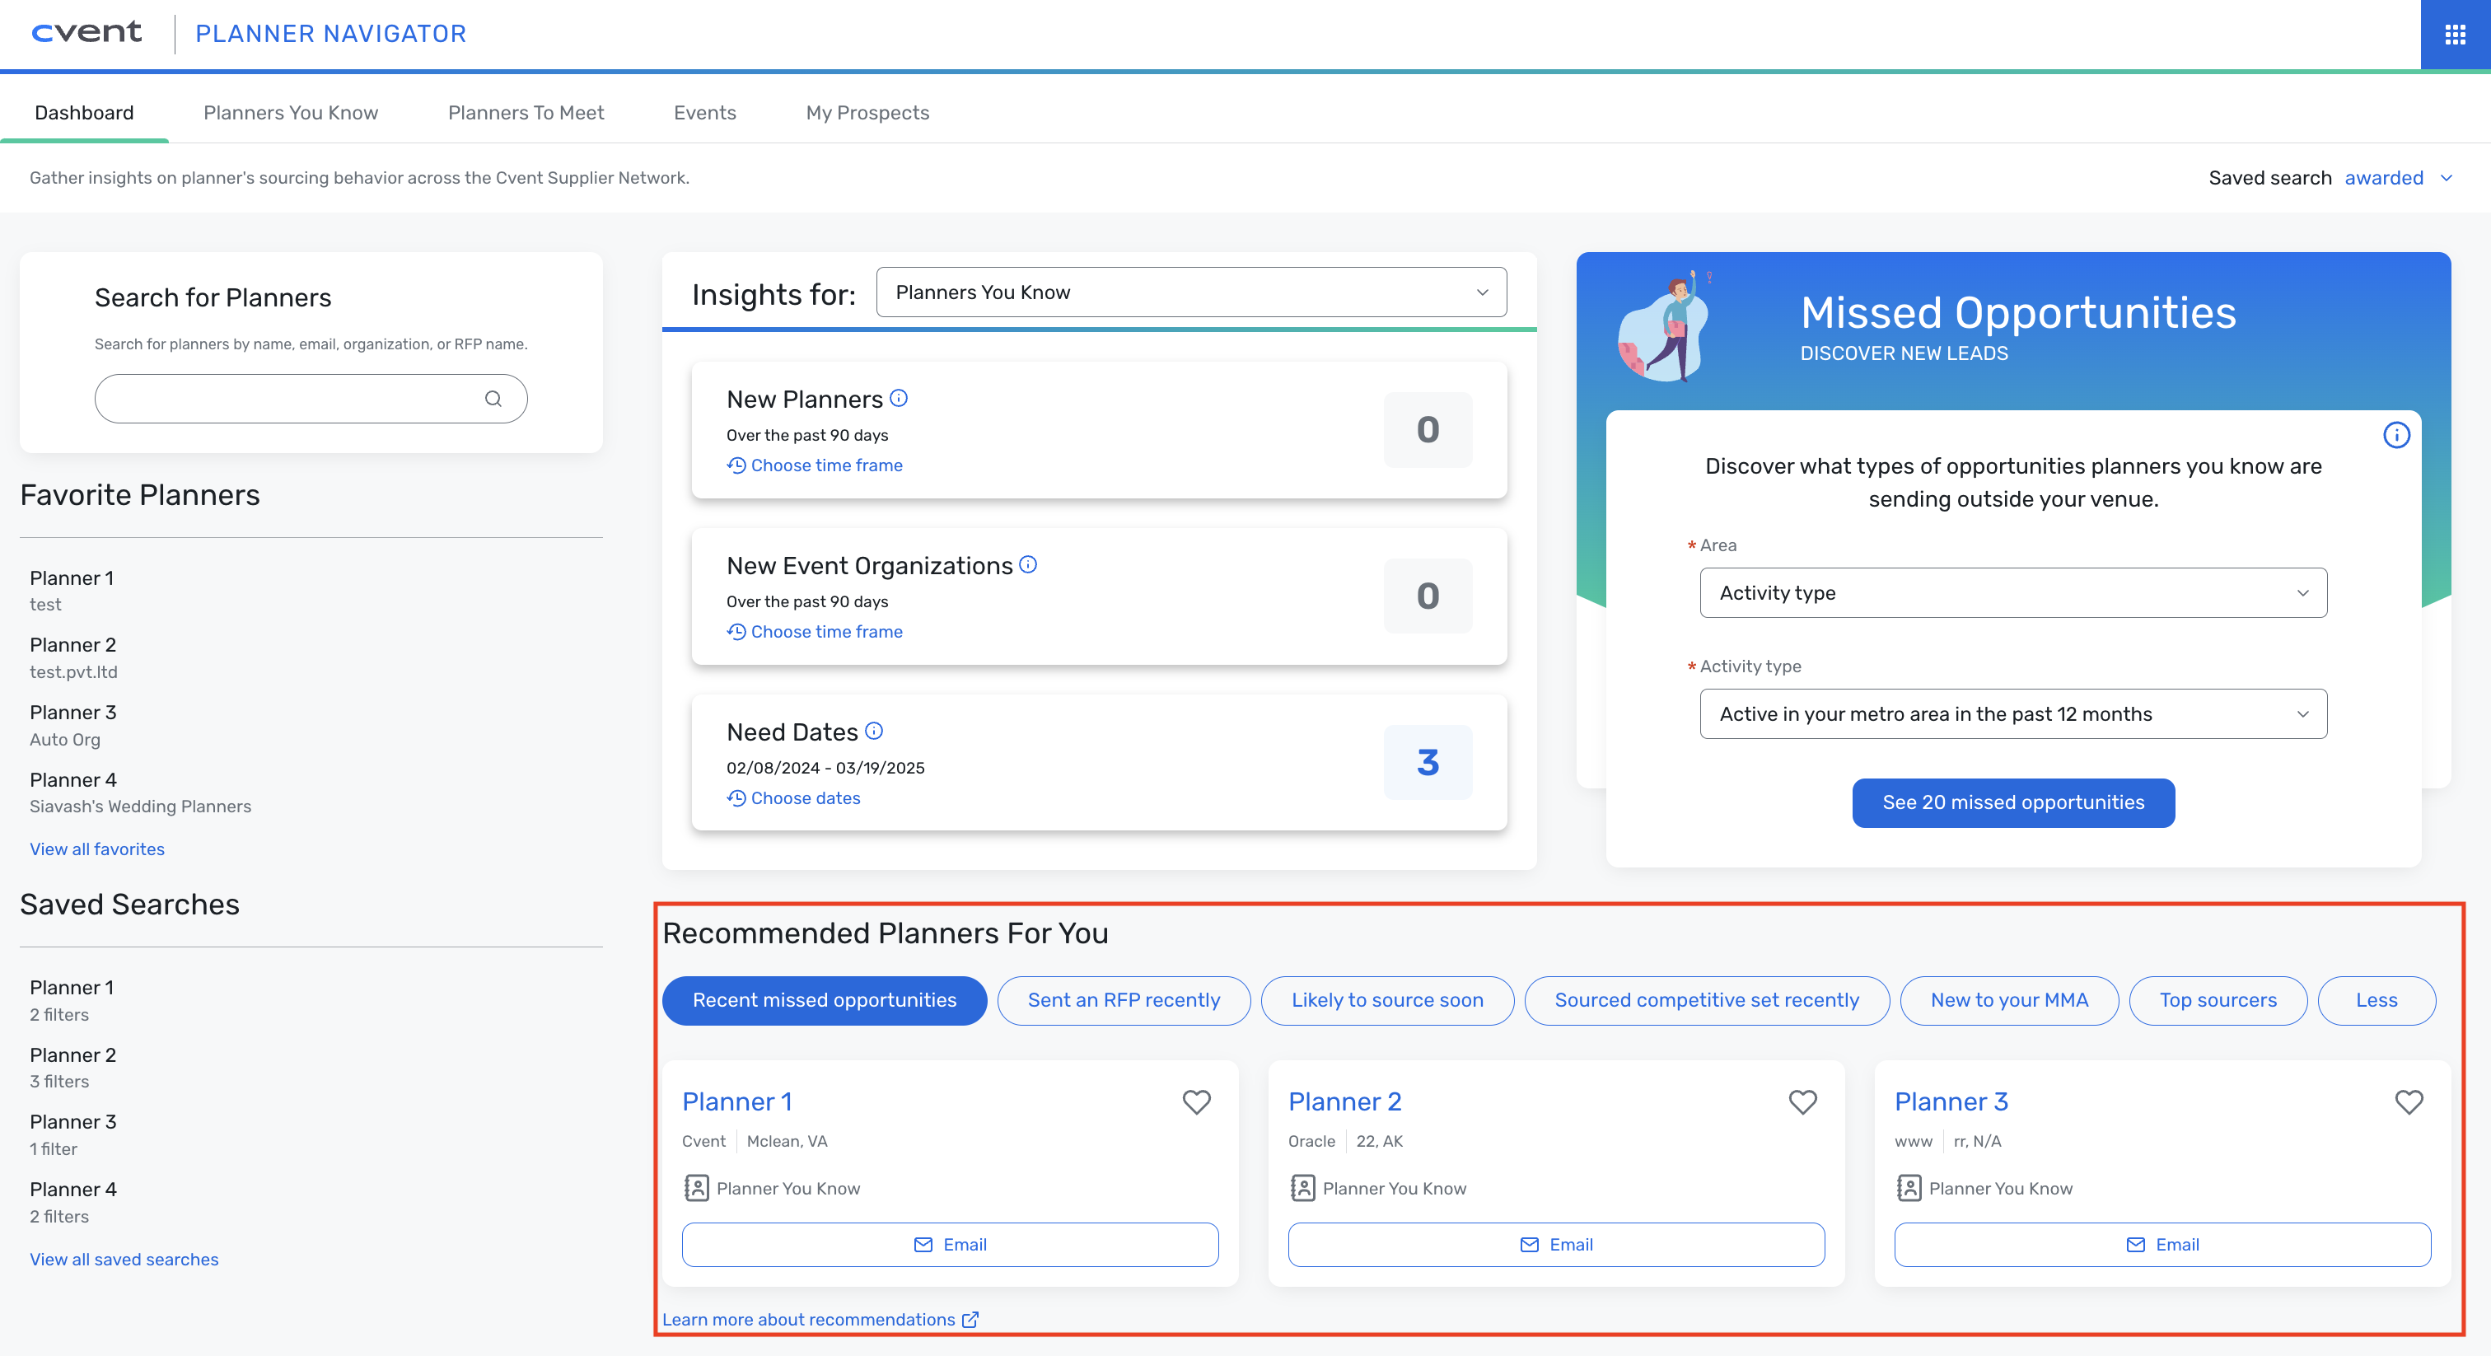
Task: Open the Insights for Planners You Know dropdown
Action: (1191, 292)
